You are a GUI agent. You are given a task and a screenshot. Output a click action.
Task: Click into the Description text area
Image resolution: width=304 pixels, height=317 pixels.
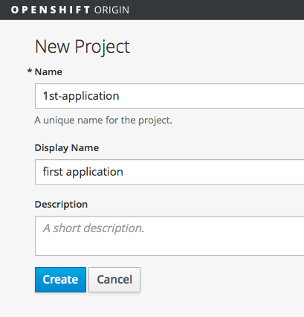169,236
